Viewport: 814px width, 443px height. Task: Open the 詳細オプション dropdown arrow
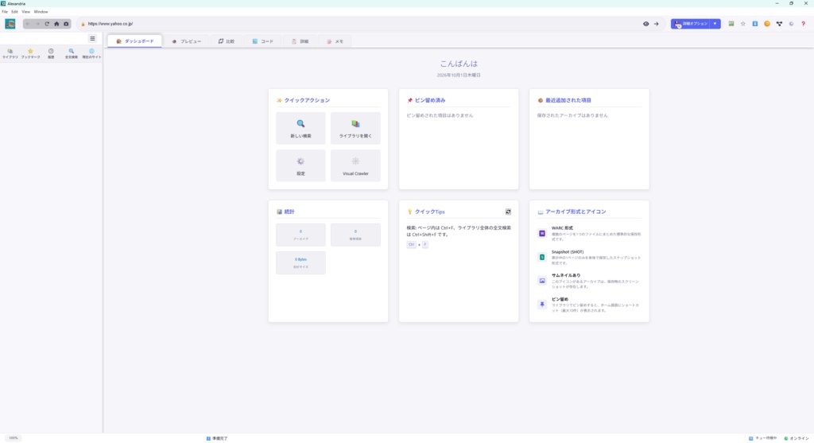tap(715, 24)
